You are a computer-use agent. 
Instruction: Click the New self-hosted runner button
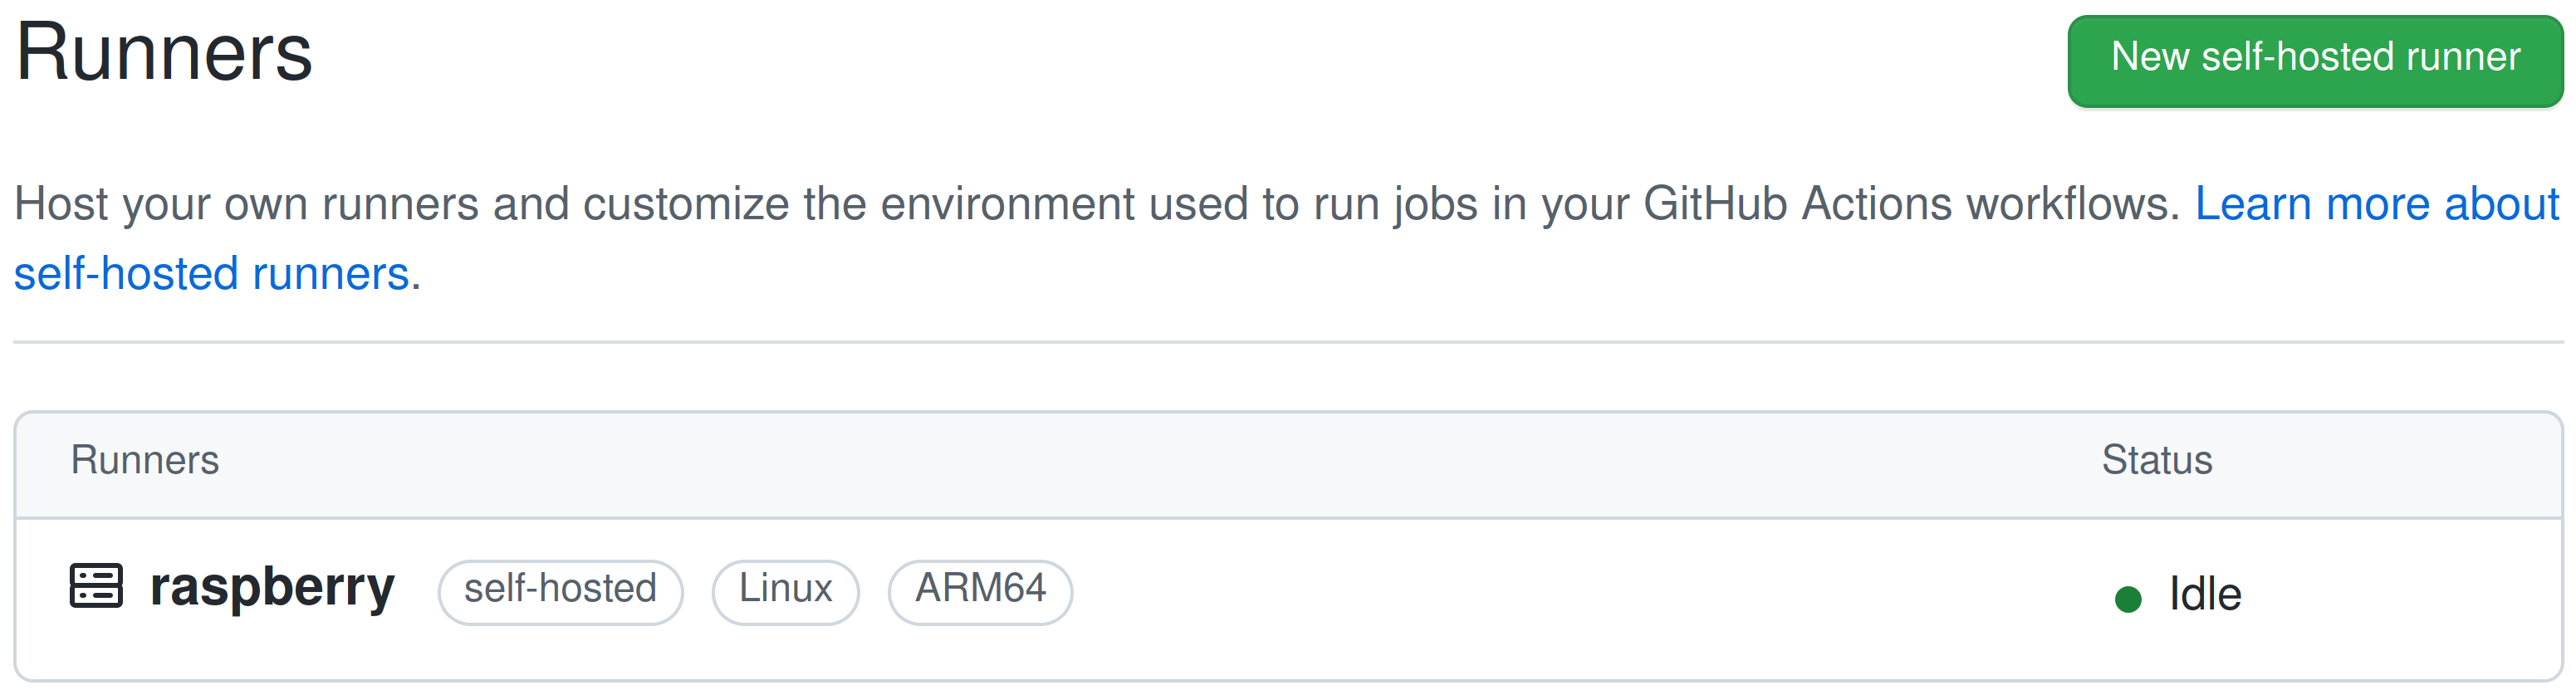2315,61
